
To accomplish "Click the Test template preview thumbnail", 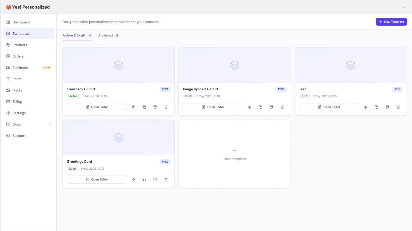I will coord(351,65).
